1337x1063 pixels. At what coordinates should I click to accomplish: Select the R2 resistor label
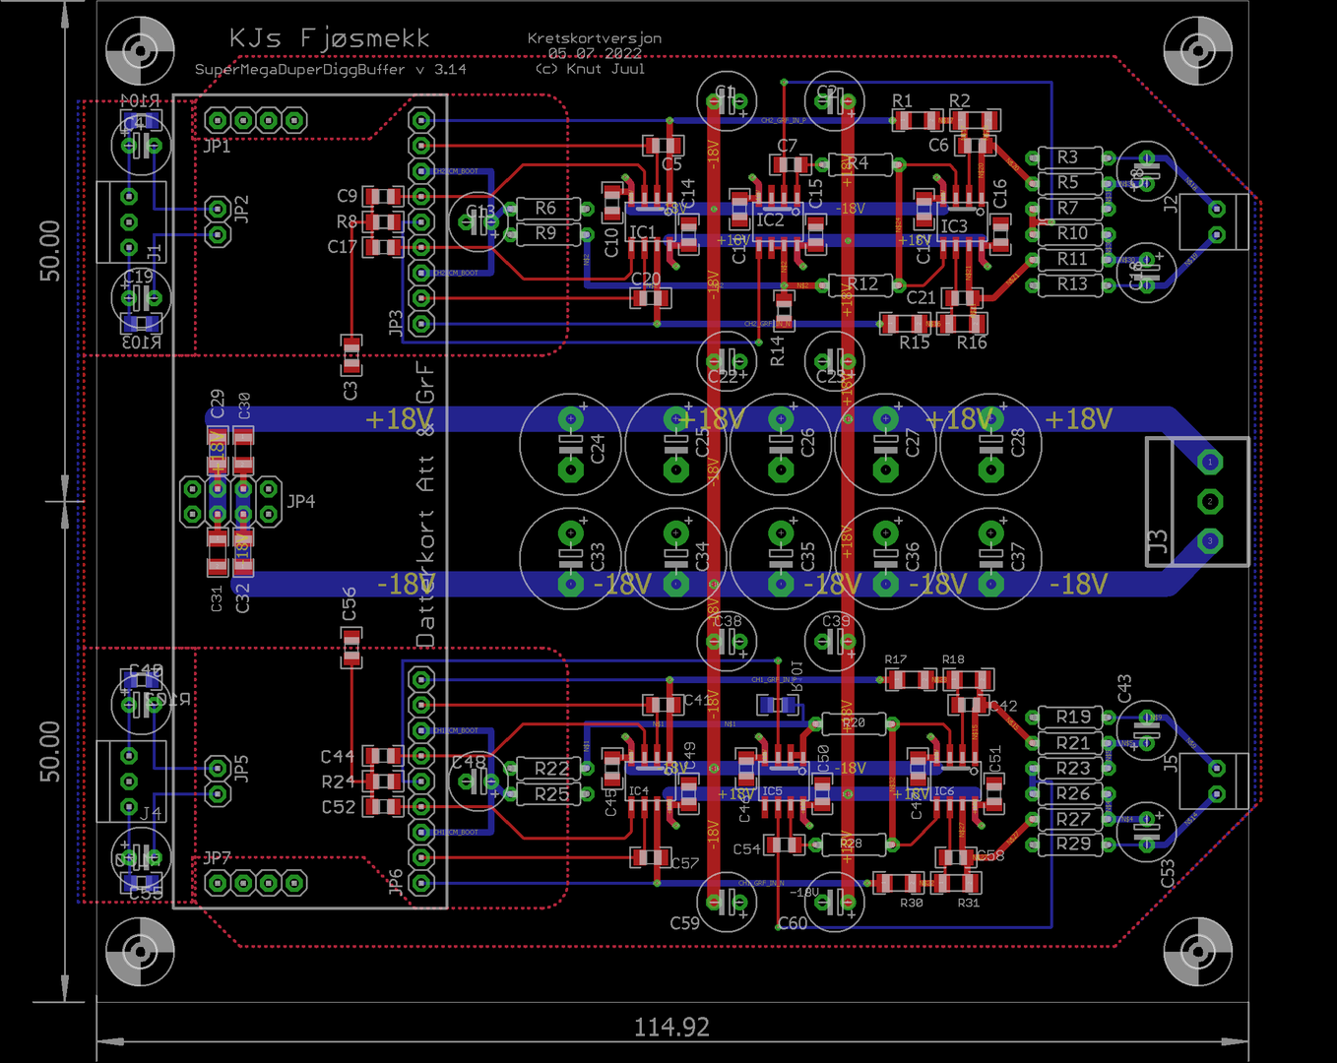960,100
